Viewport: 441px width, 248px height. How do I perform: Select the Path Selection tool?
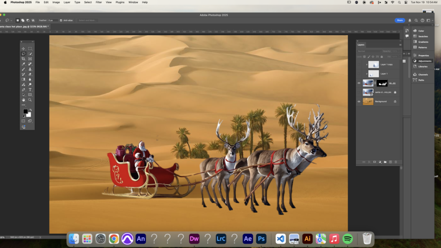pyautogui.click(x=23, y=95)
